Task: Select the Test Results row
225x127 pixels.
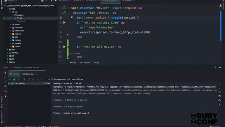Action: pos(29,84)
